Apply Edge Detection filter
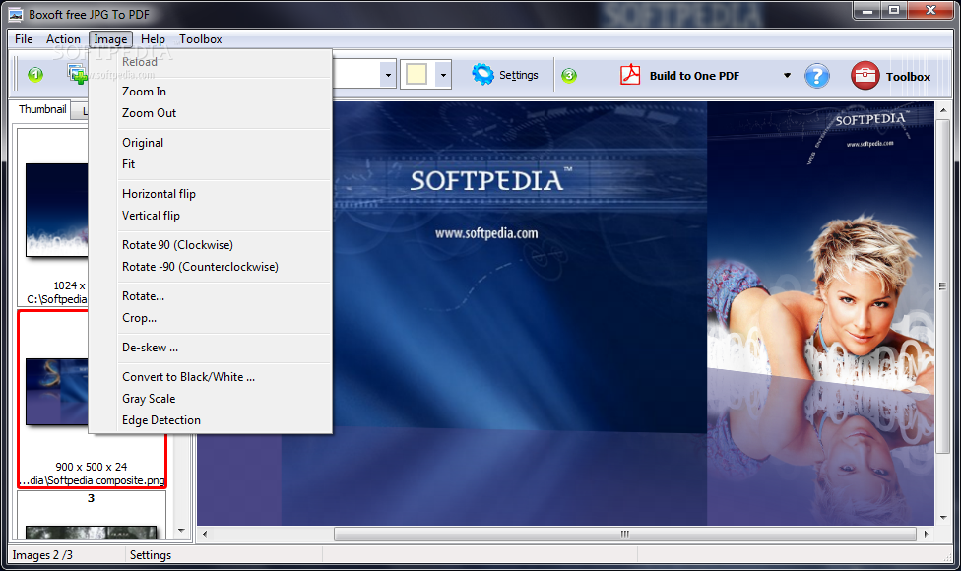This screenshot has height=571, width=961. 211,420
